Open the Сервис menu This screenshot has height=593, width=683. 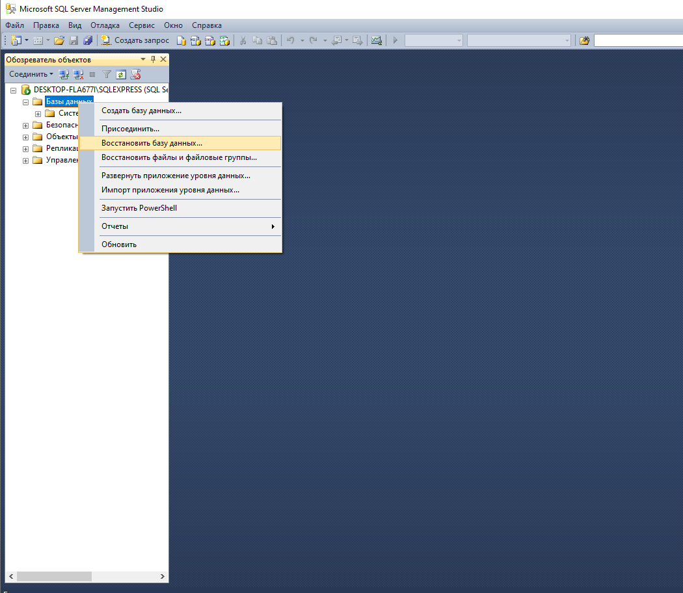(x=142, y=25)
